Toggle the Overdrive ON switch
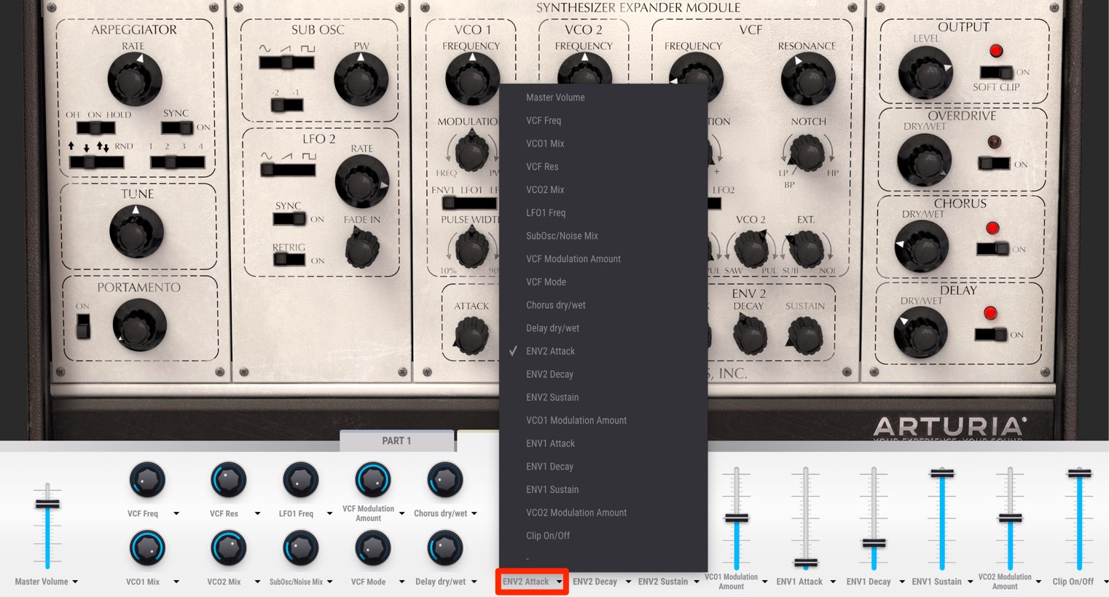The image size is (1109, 597). (994, 163)
